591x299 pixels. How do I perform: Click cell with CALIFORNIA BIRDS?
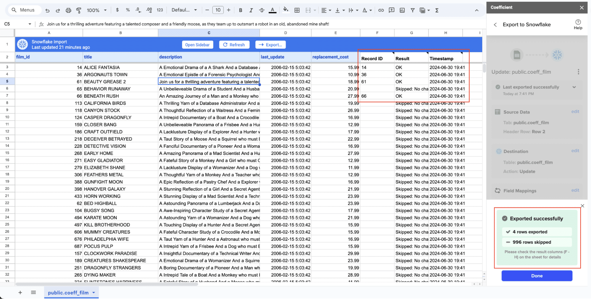tap(120, 103)
